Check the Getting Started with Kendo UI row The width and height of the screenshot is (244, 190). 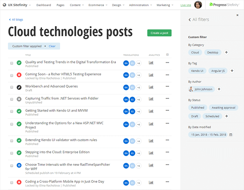pyautogui.click(x=12, y=112)
